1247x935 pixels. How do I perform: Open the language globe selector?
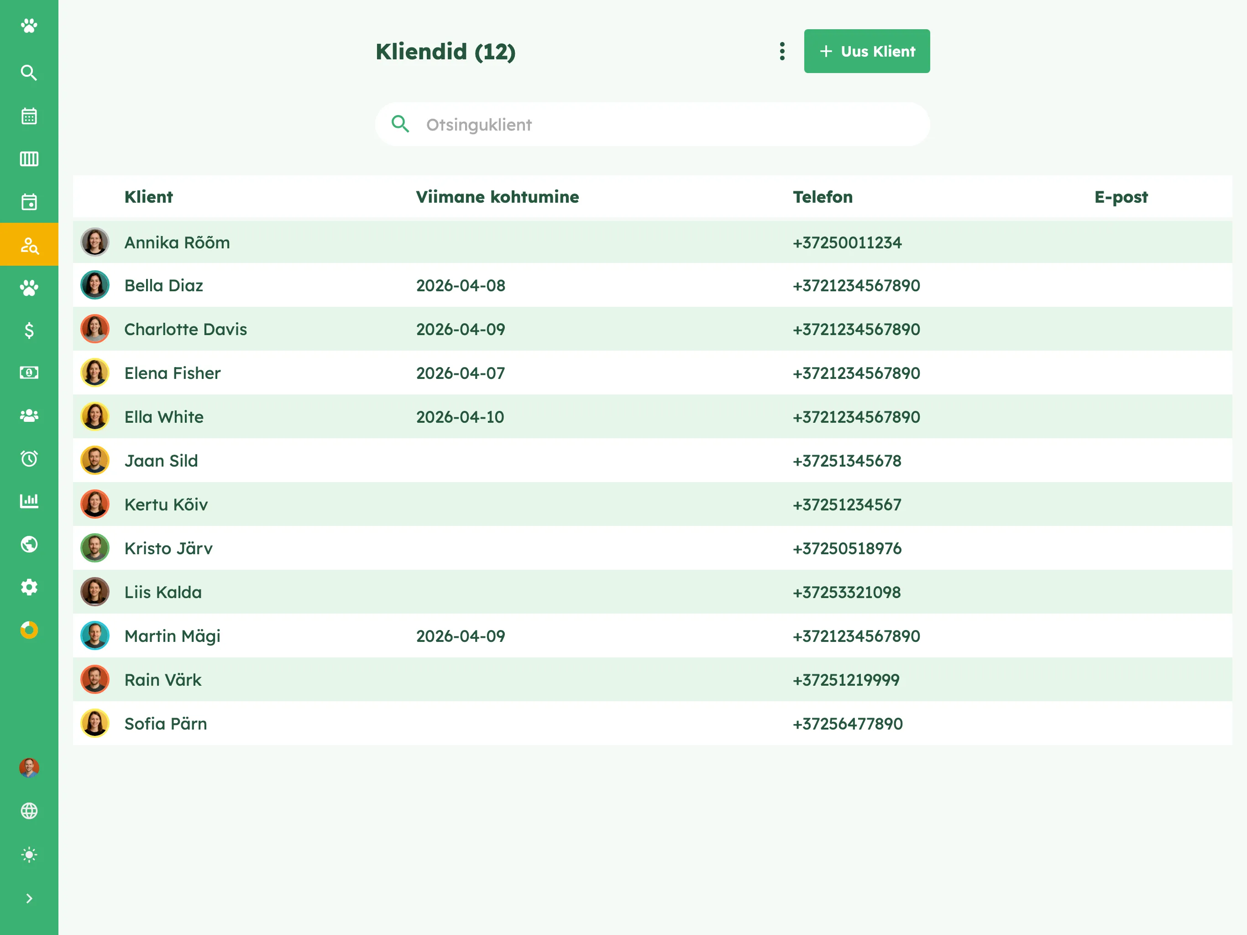click(x=29, y=811)
